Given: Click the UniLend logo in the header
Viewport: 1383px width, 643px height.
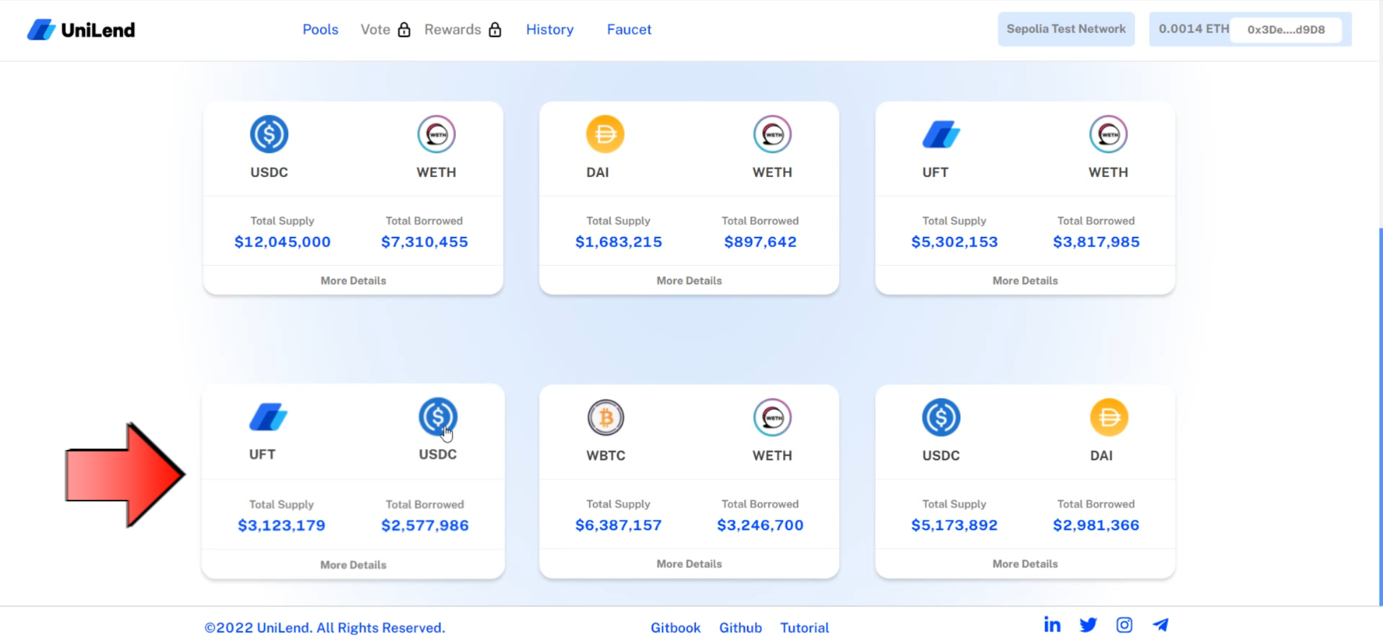Looking at the screenshot, I should [81, 30].
